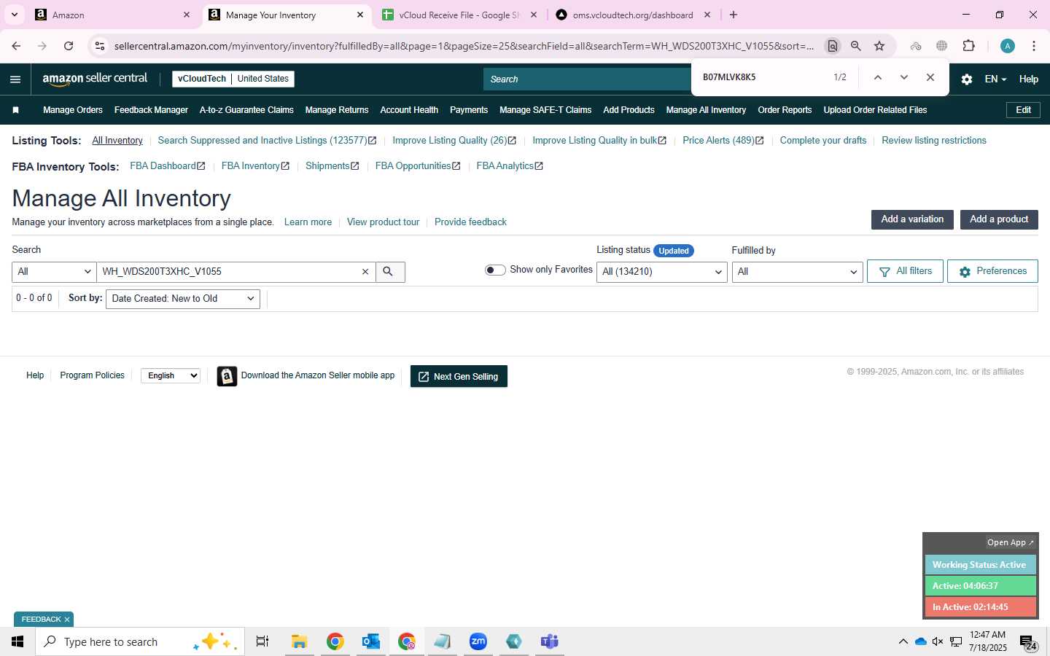The height and width of the screenshot is (656, 1050).
Task: Toggle Show only Favorites switch
Action: tap(495, 270)
